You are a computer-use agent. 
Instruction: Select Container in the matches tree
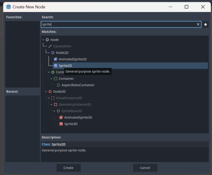pyautogui.click(x=66, y=79)
